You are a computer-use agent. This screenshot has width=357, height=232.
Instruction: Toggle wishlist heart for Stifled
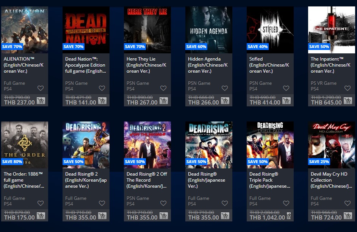(x=286, y=88)
